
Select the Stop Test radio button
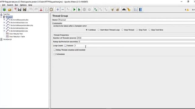coord(137,30)
